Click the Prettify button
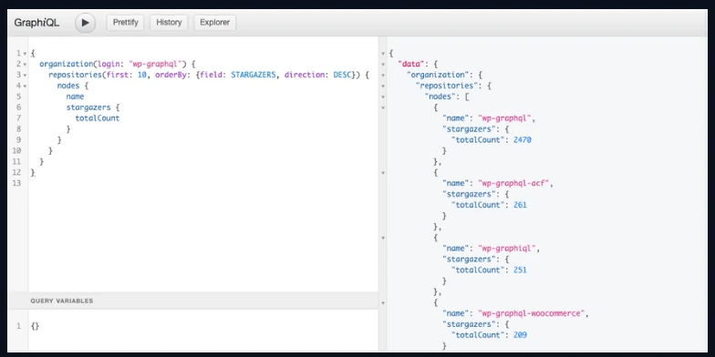 (126, 22)
